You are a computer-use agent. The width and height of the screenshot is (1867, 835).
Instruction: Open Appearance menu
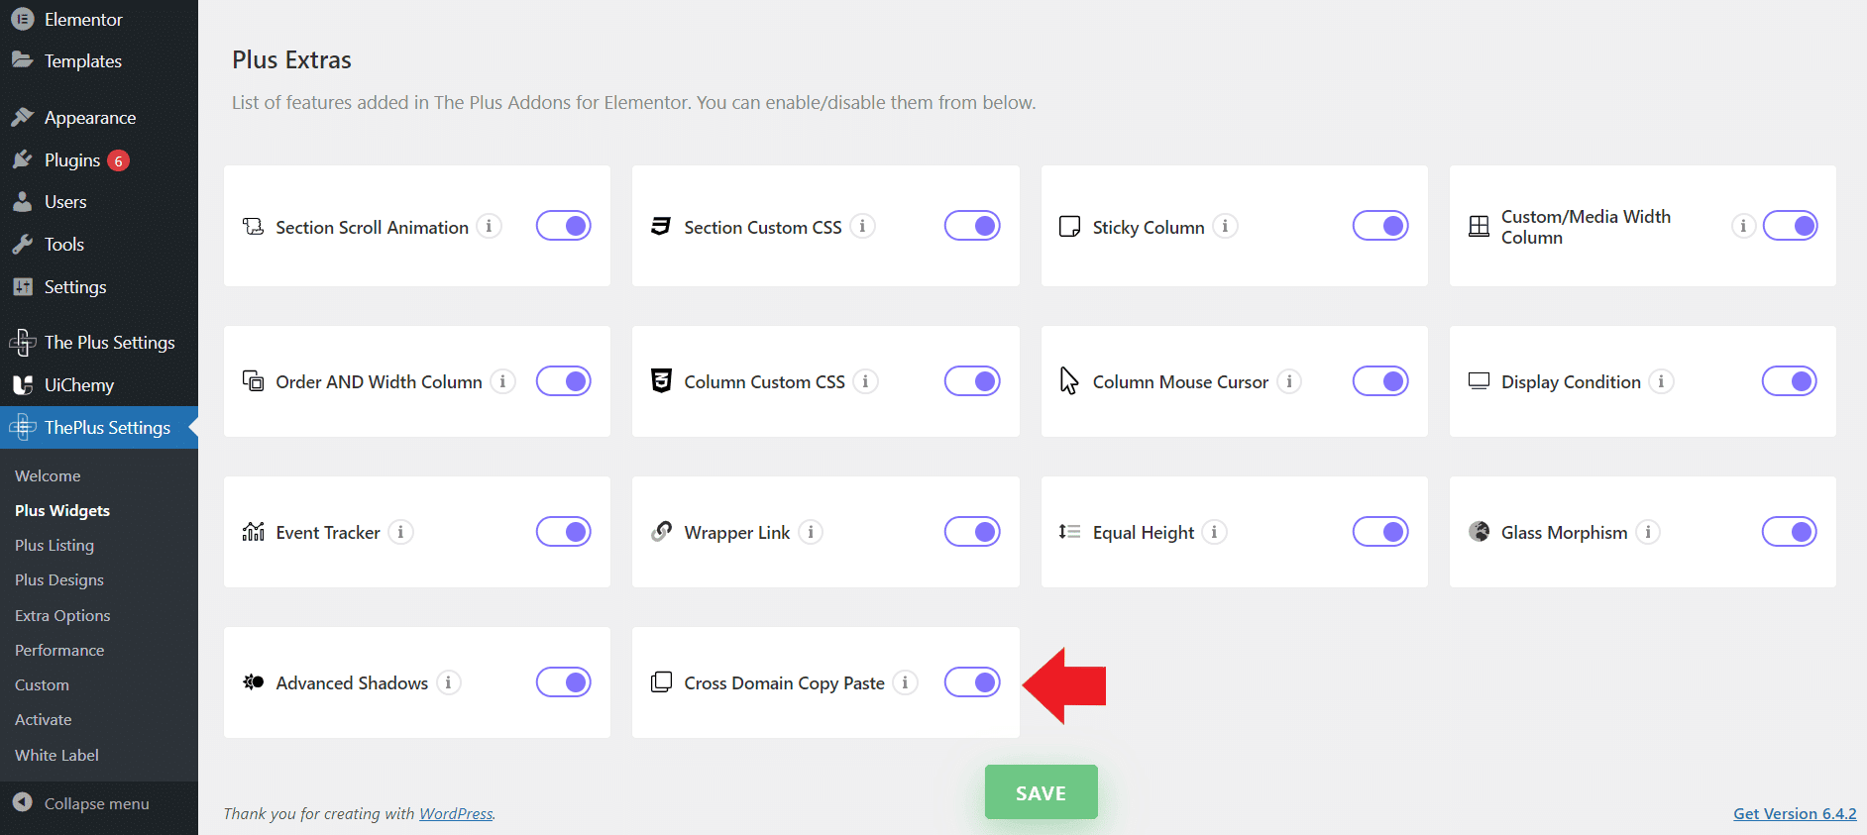99,118
